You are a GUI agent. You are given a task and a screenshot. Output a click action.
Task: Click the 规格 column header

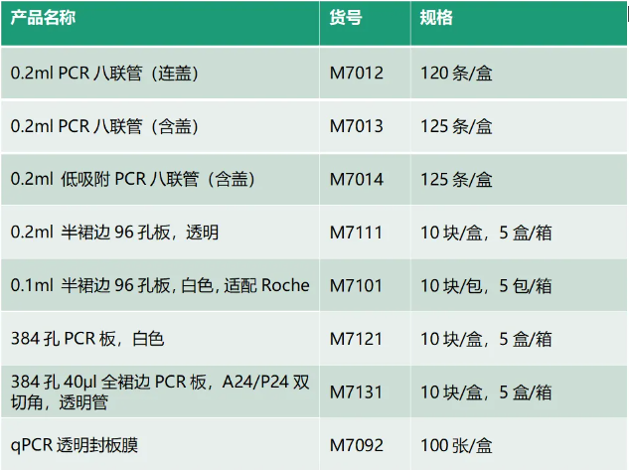[x=436, y=19]
